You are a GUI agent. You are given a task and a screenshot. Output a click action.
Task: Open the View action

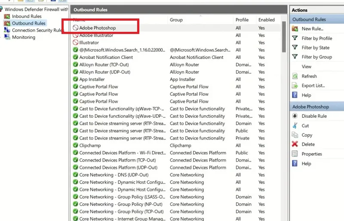coord(306,67)
